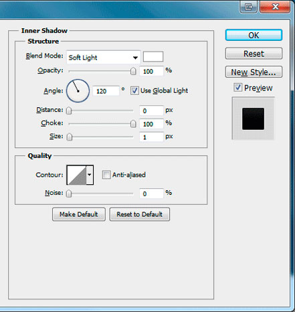Click the Make Default button

(79, 214)
